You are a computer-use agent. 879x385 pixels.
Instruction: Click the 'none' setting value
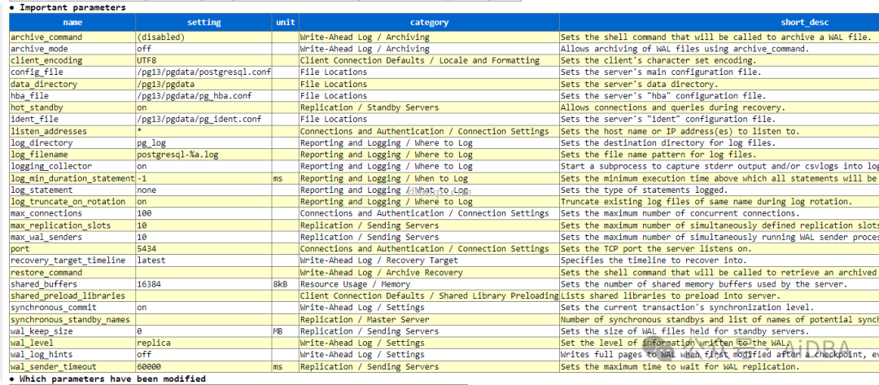pyautogui.click(x=146, y=190)
